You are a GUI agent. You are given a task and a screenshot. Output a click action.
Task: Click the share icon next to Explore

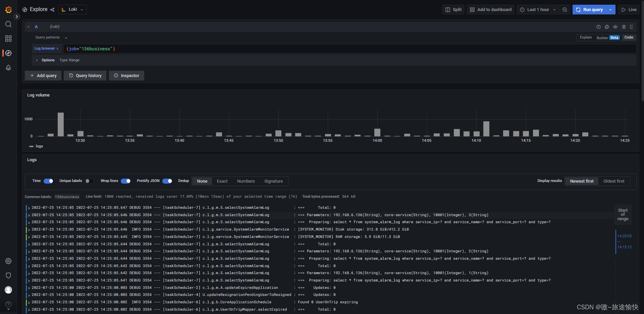[x=52, y=10]
